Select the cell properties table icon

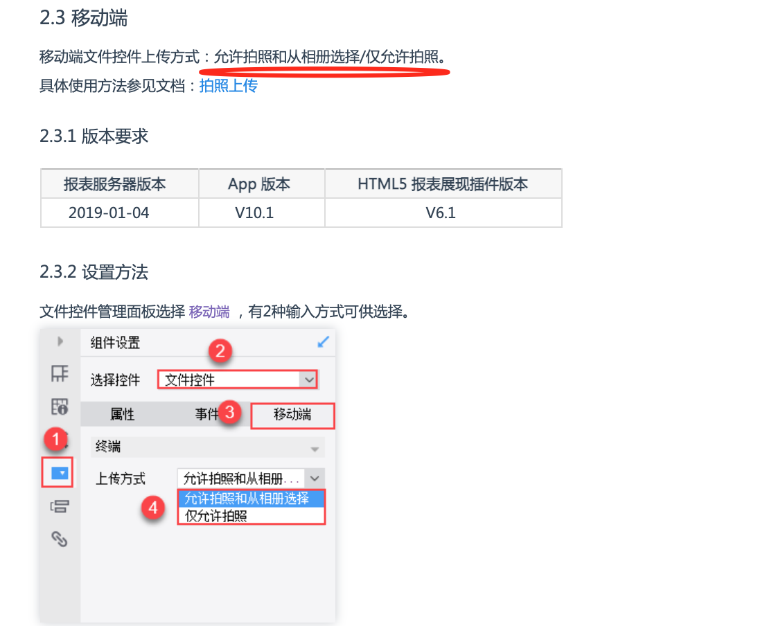[60, 406]
